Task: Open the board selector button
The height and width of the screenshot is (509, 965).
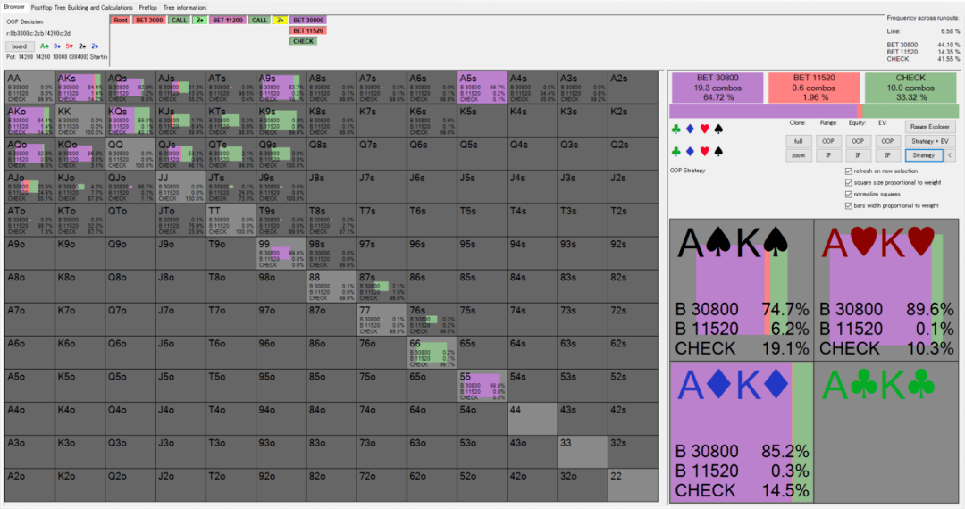Action: [x=19, y=46]
